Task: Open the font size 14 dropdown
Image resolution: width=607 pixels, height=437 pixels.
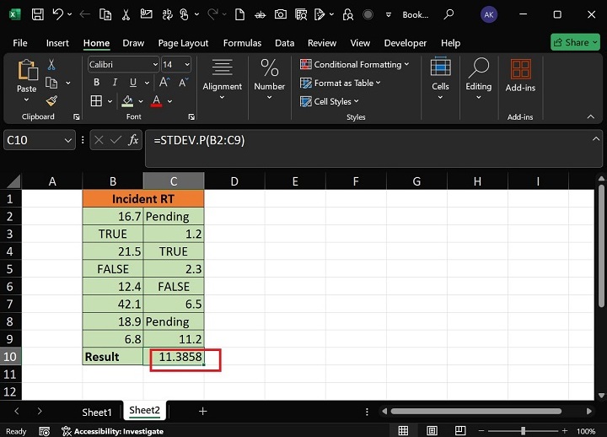Action: tap(187, 64)
